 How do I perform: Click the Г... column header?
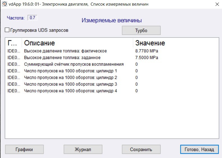(x=13, y=43)
